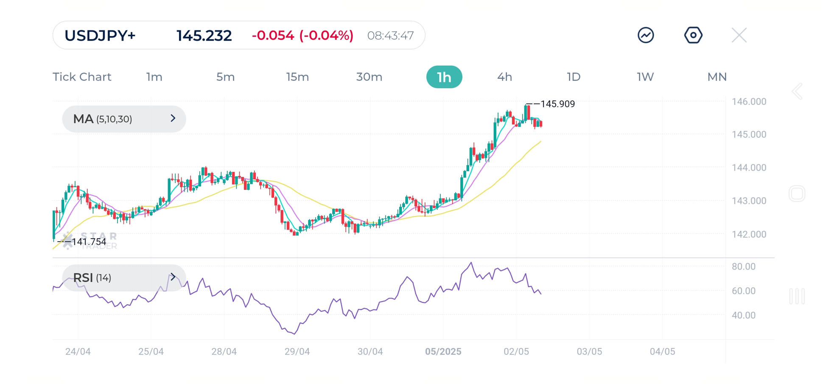Switch to the 4h tab
Image resolution: width=840 pixels, height=384 pixels.
coord(504,77)
